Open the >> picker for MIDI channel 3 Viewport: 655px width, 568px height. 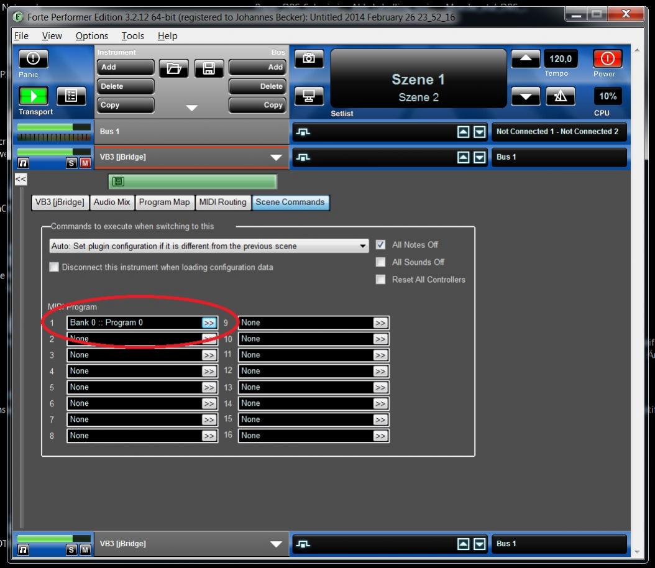tap(209, 355)
